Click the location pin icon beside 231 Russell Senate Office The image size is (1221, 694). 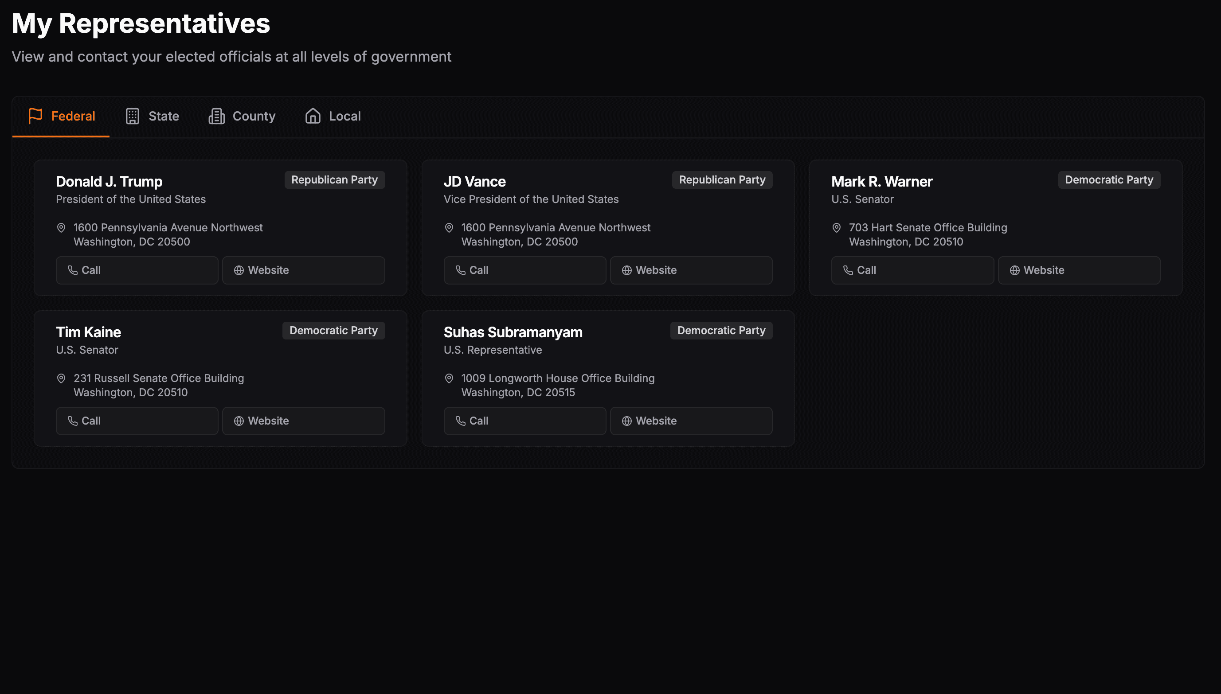[61, 378]
